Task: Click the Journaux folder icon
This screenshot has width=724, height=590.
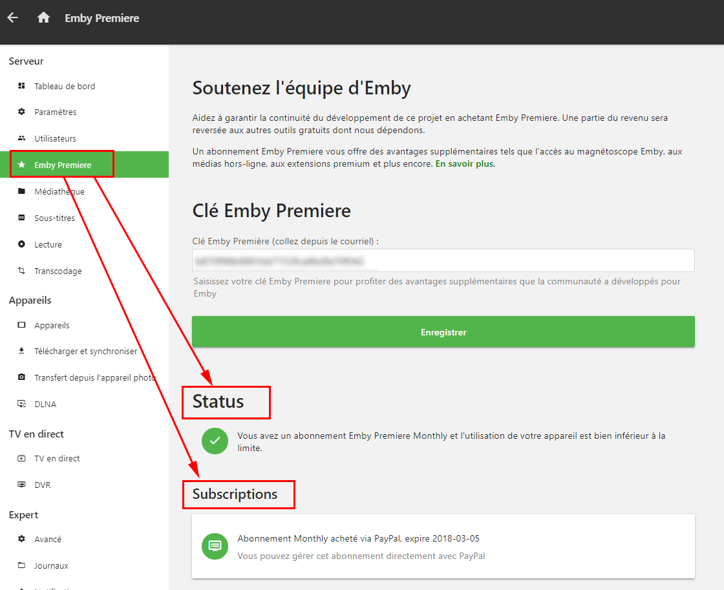Action: (21, 565)
